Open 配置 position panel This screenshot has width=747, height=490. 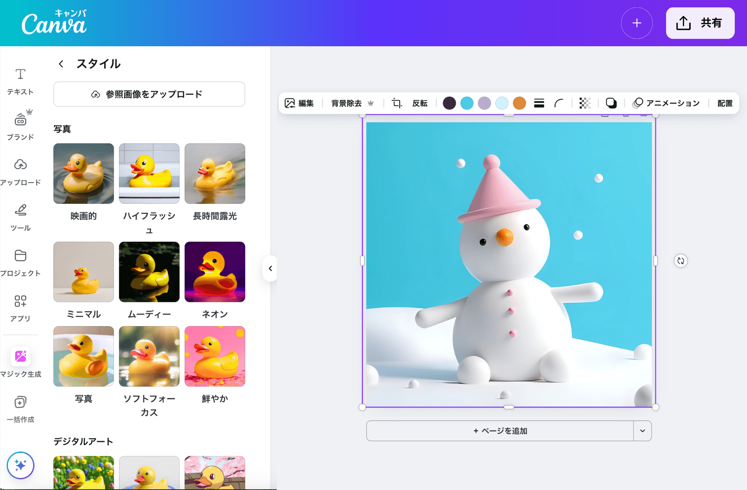pyautogui.click(x=725, y=103)
